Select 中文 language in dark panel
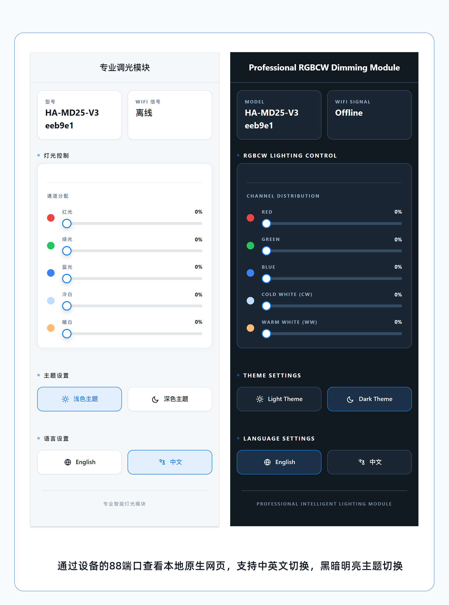Screen dimensions: 449x605 tap(369, 462)
